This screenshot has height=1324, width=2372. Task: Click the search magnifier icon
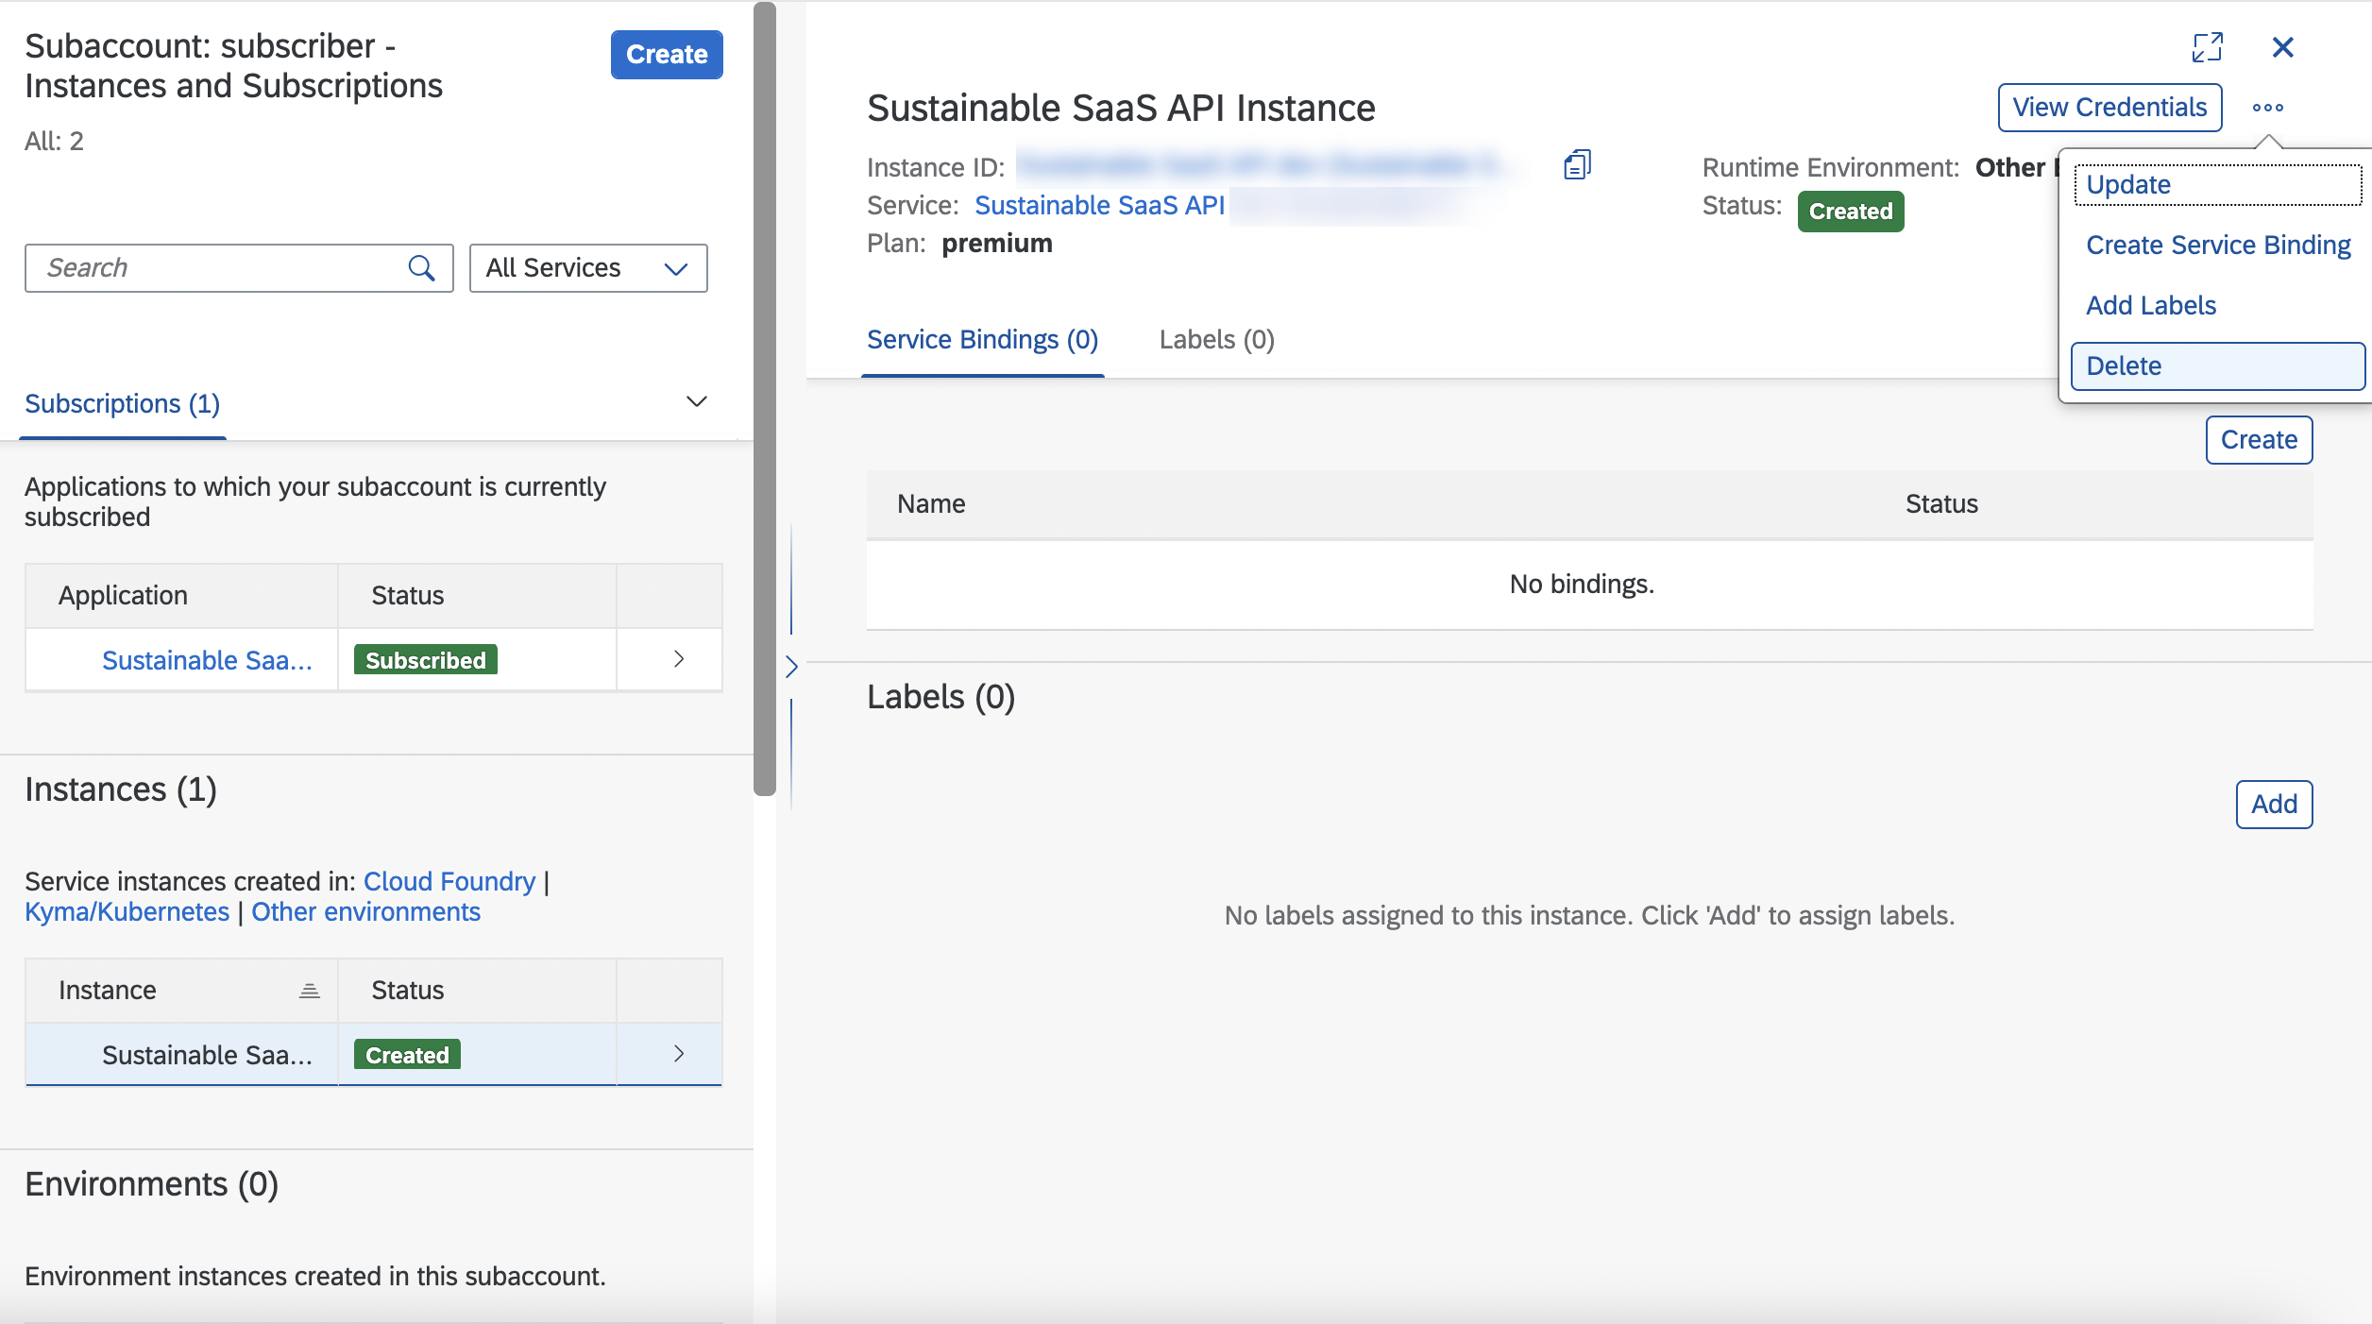(x=421, y=268)
